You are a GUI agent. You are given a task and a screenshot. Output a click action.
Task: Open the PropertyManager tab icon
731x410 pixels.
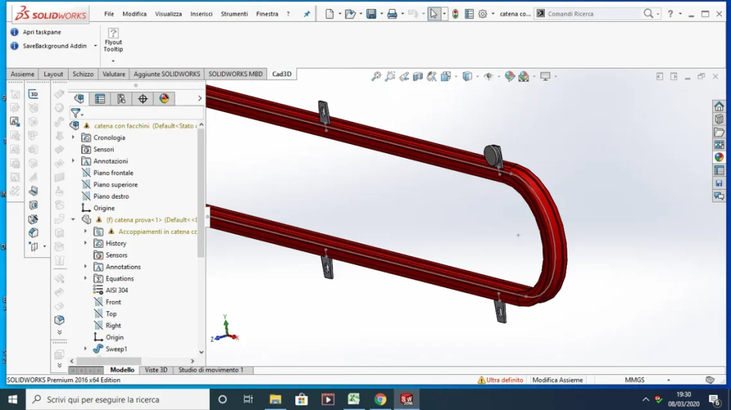(x=99, y=99)
